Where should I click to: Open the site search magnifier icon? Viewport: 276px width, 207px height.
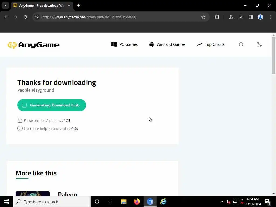click(241, 44)
